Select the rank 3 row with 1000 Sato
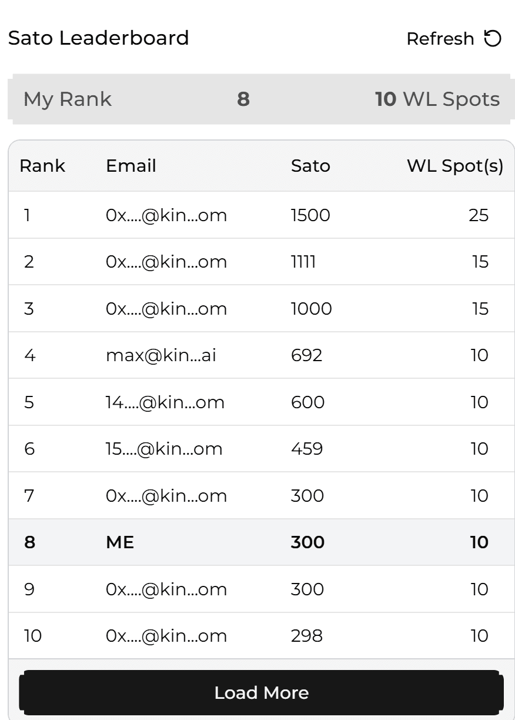The width and height of the screenshot is (515, 720). pos(261,309)
